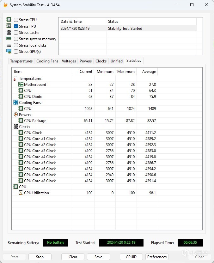Click the icon of CPU Core #1 Clock
Screen dimensions: 214x263
coord(21,139)
